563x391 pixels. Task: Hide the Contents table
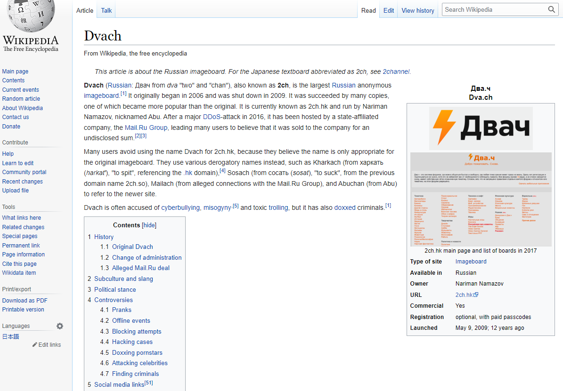[x=149, y=225]
